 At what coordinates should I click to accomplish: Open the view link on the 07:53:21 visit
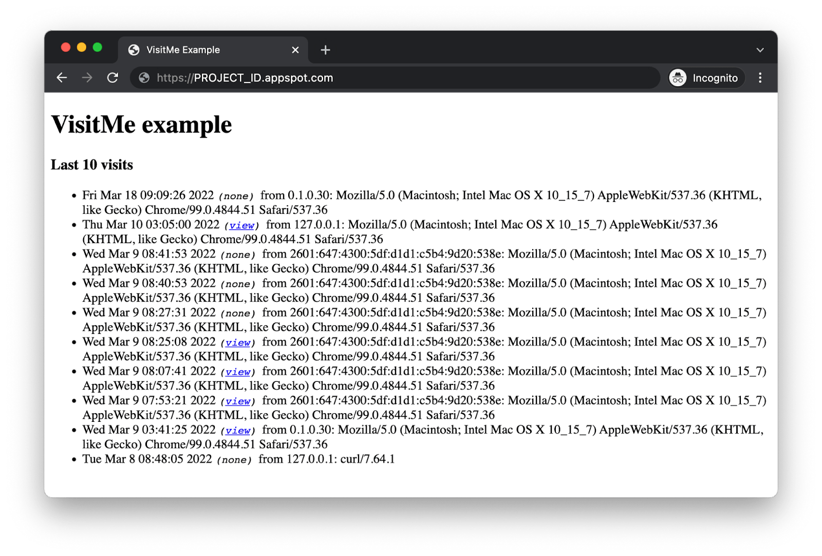click(x=238, y=401)
